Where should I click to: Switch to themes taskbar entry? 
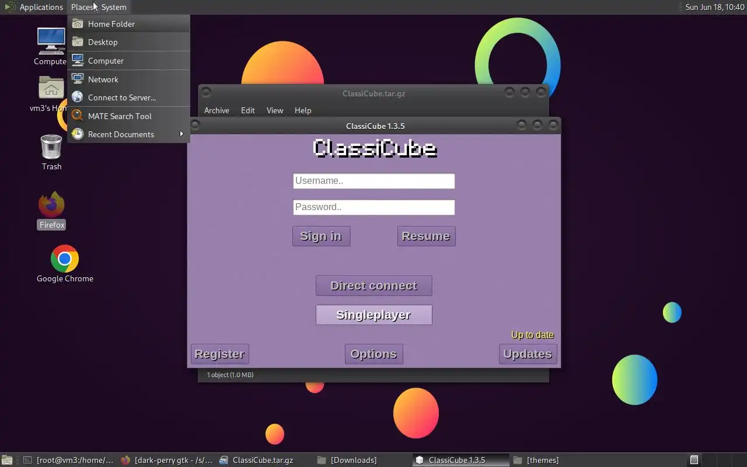pos(559,460)
